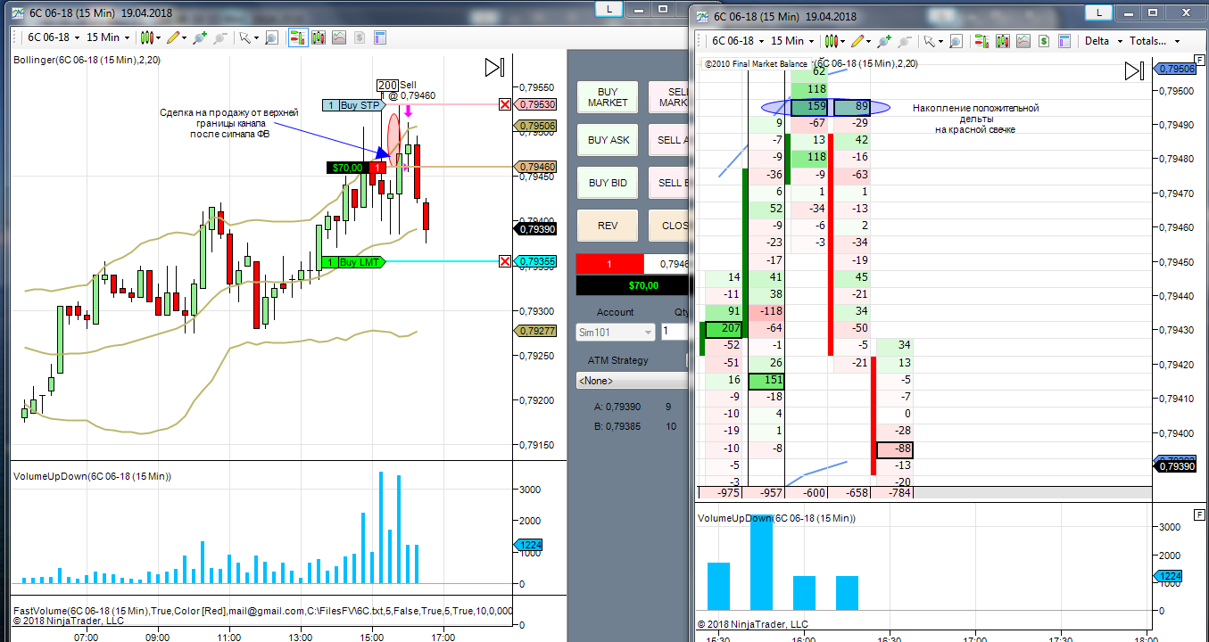Select the pencil drawing tool in left chart

(x=174, y=37)
